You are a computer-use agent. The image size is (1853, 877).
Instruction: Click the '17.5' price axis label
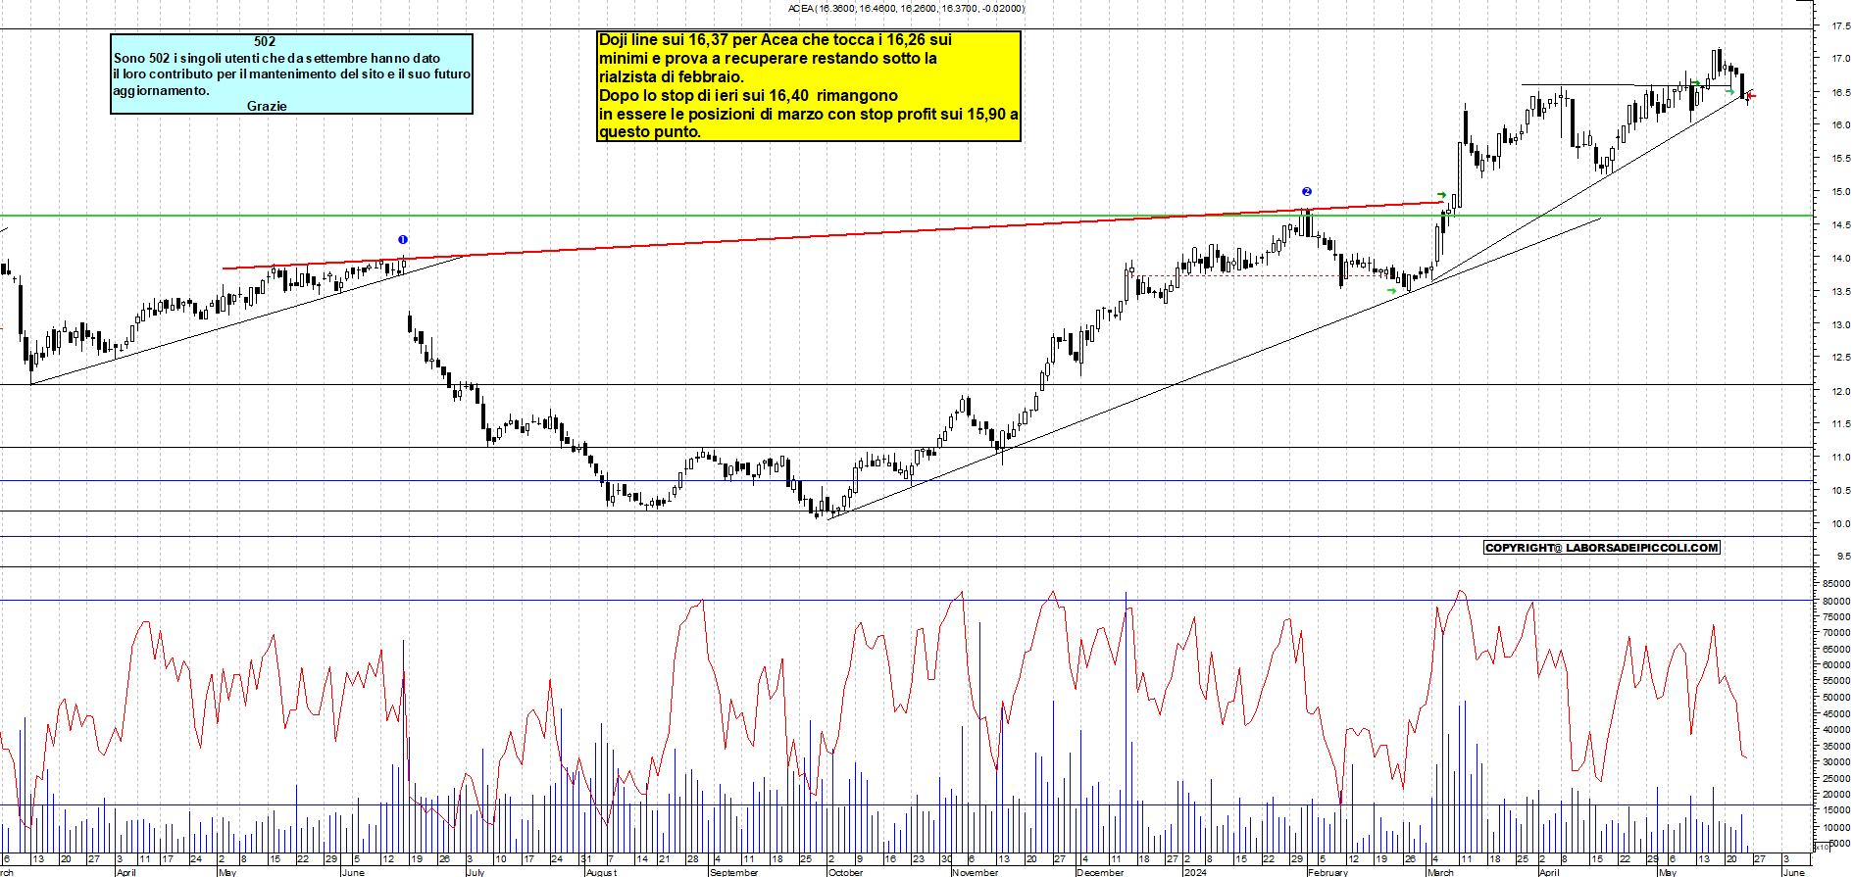[x=1841, y=26]
